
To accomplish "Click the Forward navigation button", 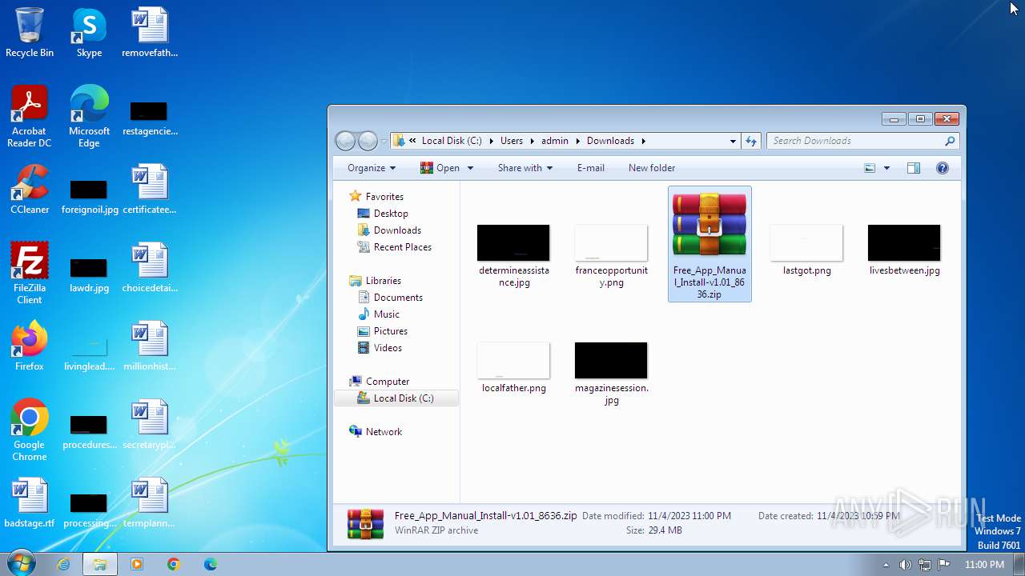I will tap(368, 141).
